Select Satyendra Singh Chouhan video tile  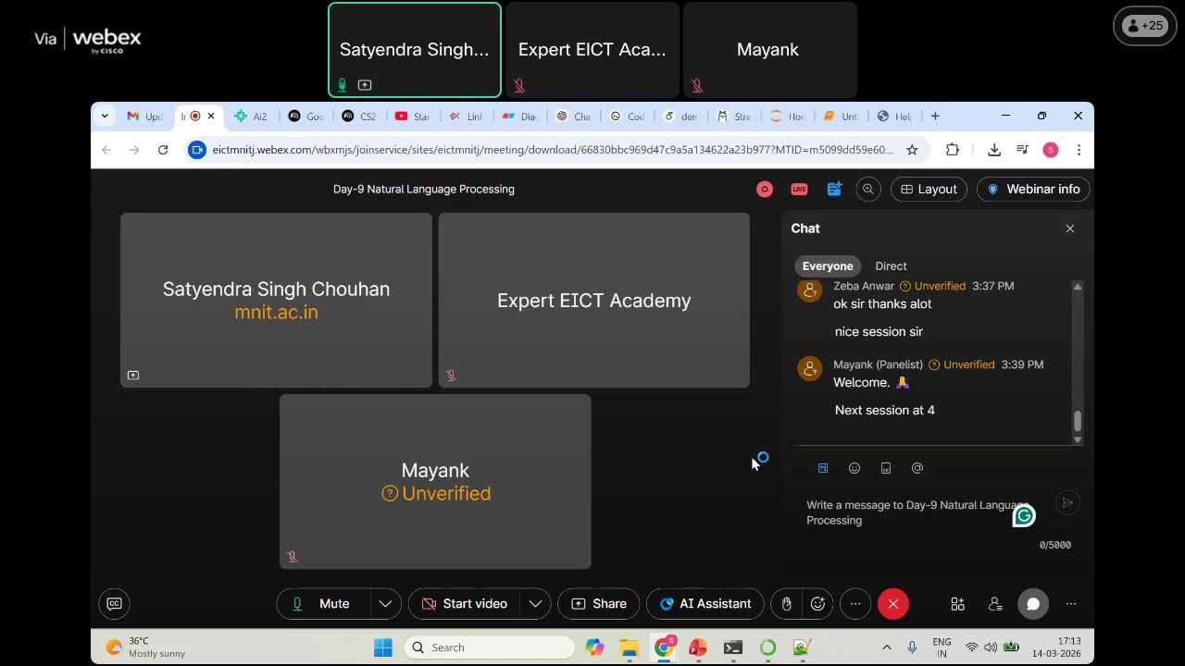coord(276,301)
